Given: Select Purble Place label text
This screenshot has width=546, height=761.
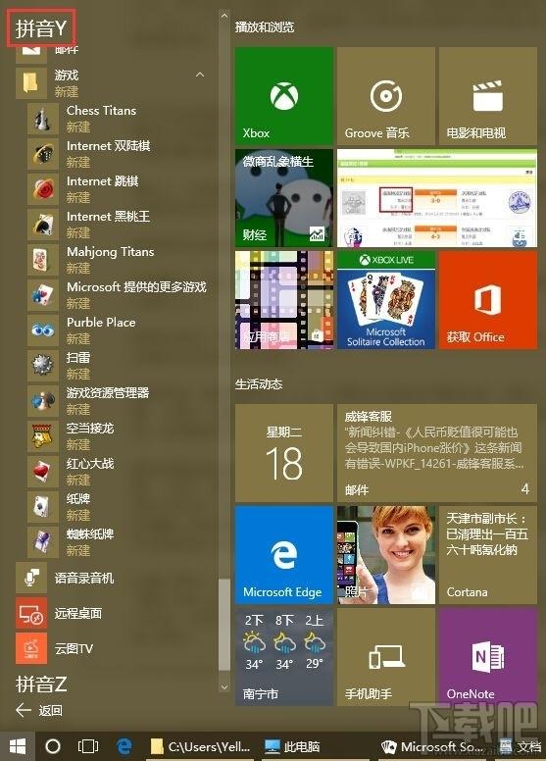Looking at the screenshot, I should pos(101,323).
